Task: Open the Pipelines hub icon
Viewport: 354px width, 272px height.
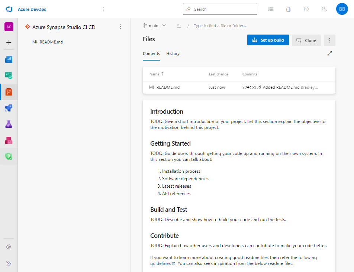Action: click(9, 108)
